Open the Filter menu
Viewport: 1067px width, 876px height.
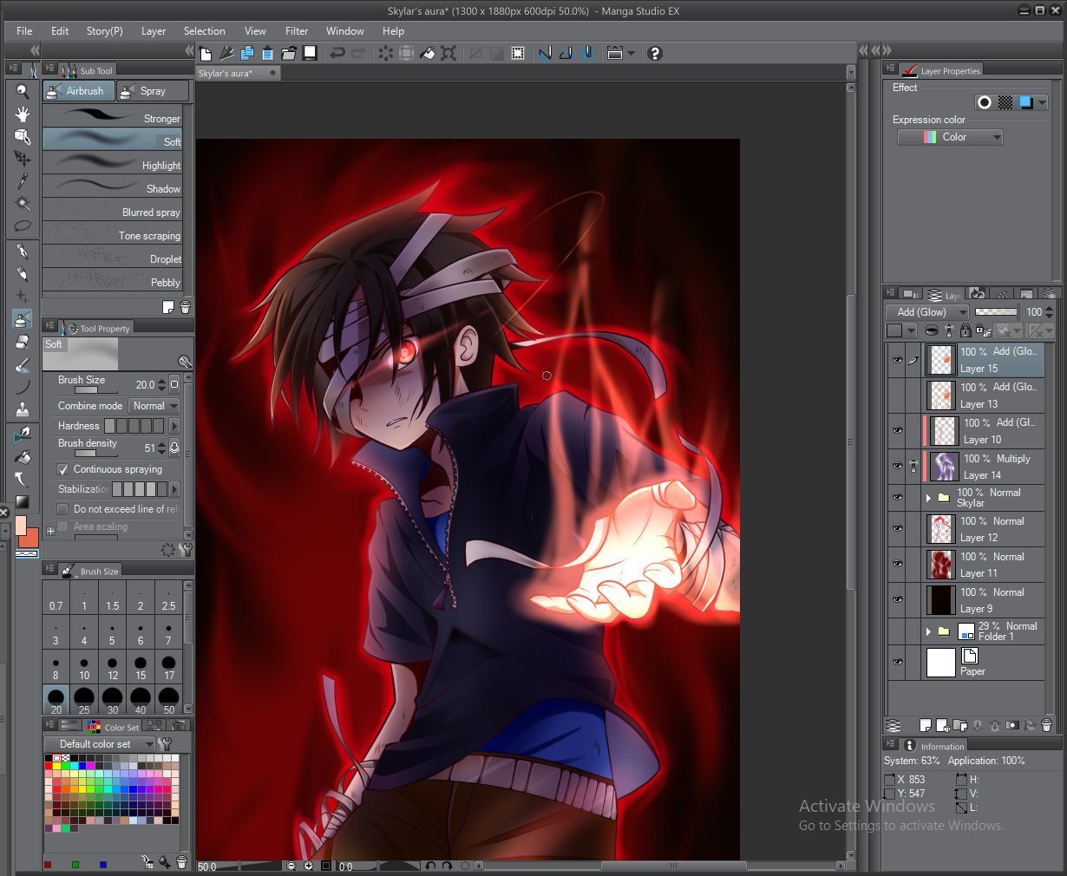pos(297,30)
